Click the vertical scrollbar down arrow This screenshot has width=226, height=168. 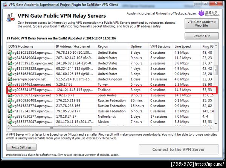point(216,124)
